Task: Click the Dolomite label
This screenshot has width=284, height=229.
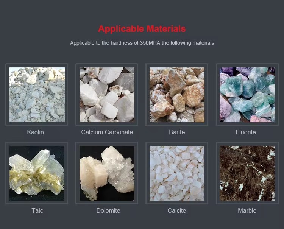Action: [108, 210]
